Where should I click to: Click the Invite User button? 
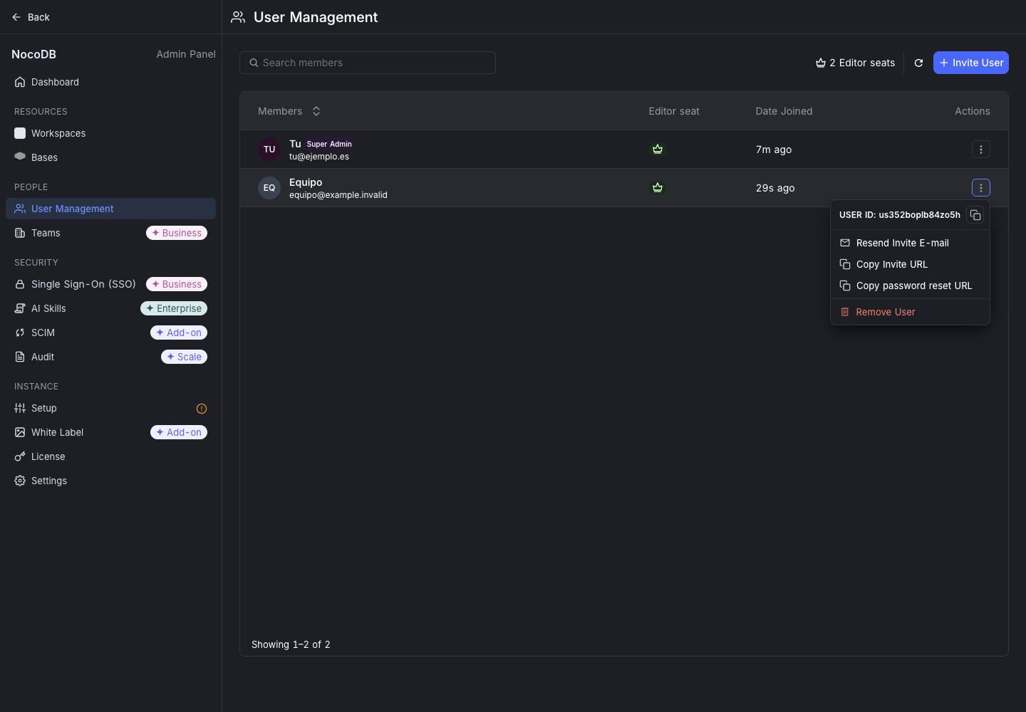971,63
